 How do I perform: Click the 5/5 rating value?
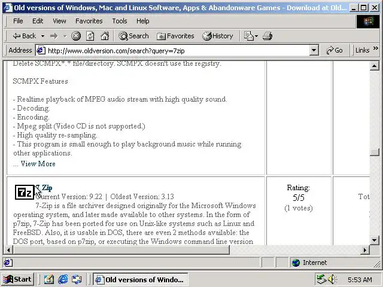pyautogui.click(x=299, y=198)
